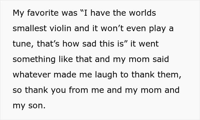Click the word "from"
The width and height of the screenshot is (200, 120).
(x=75, y=90)
